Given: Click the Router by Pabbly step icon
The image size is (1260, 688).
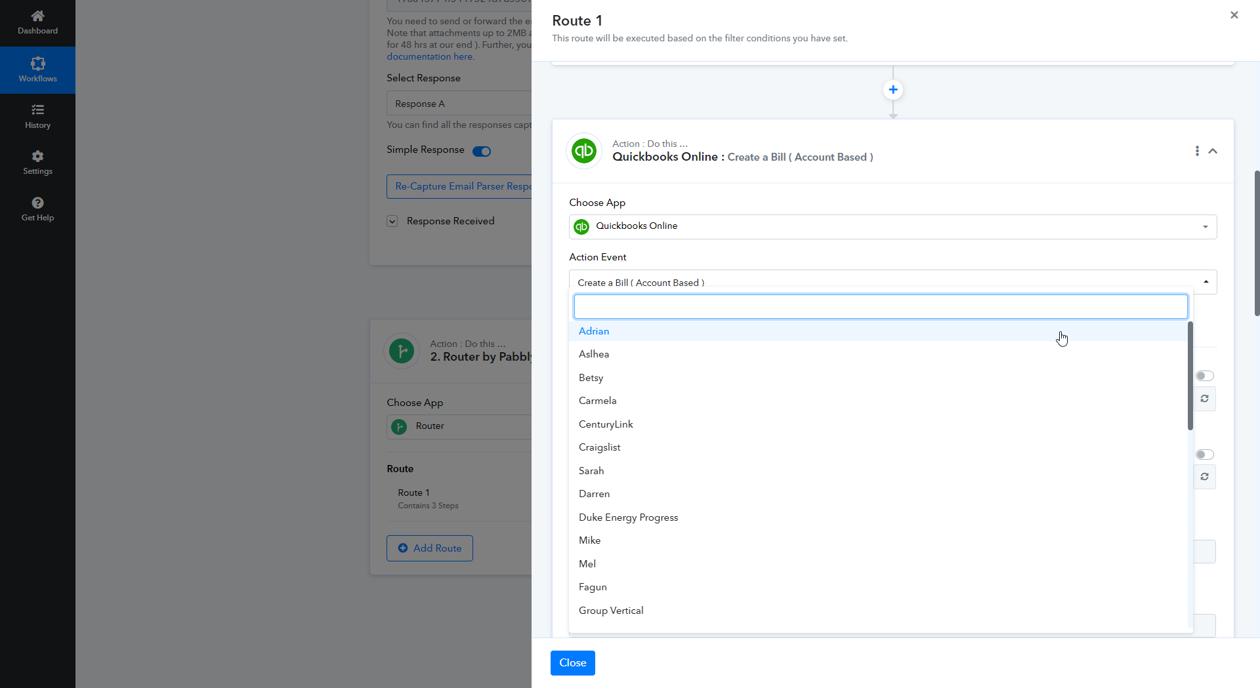Looking at the screenshot, I should (402, 351).
